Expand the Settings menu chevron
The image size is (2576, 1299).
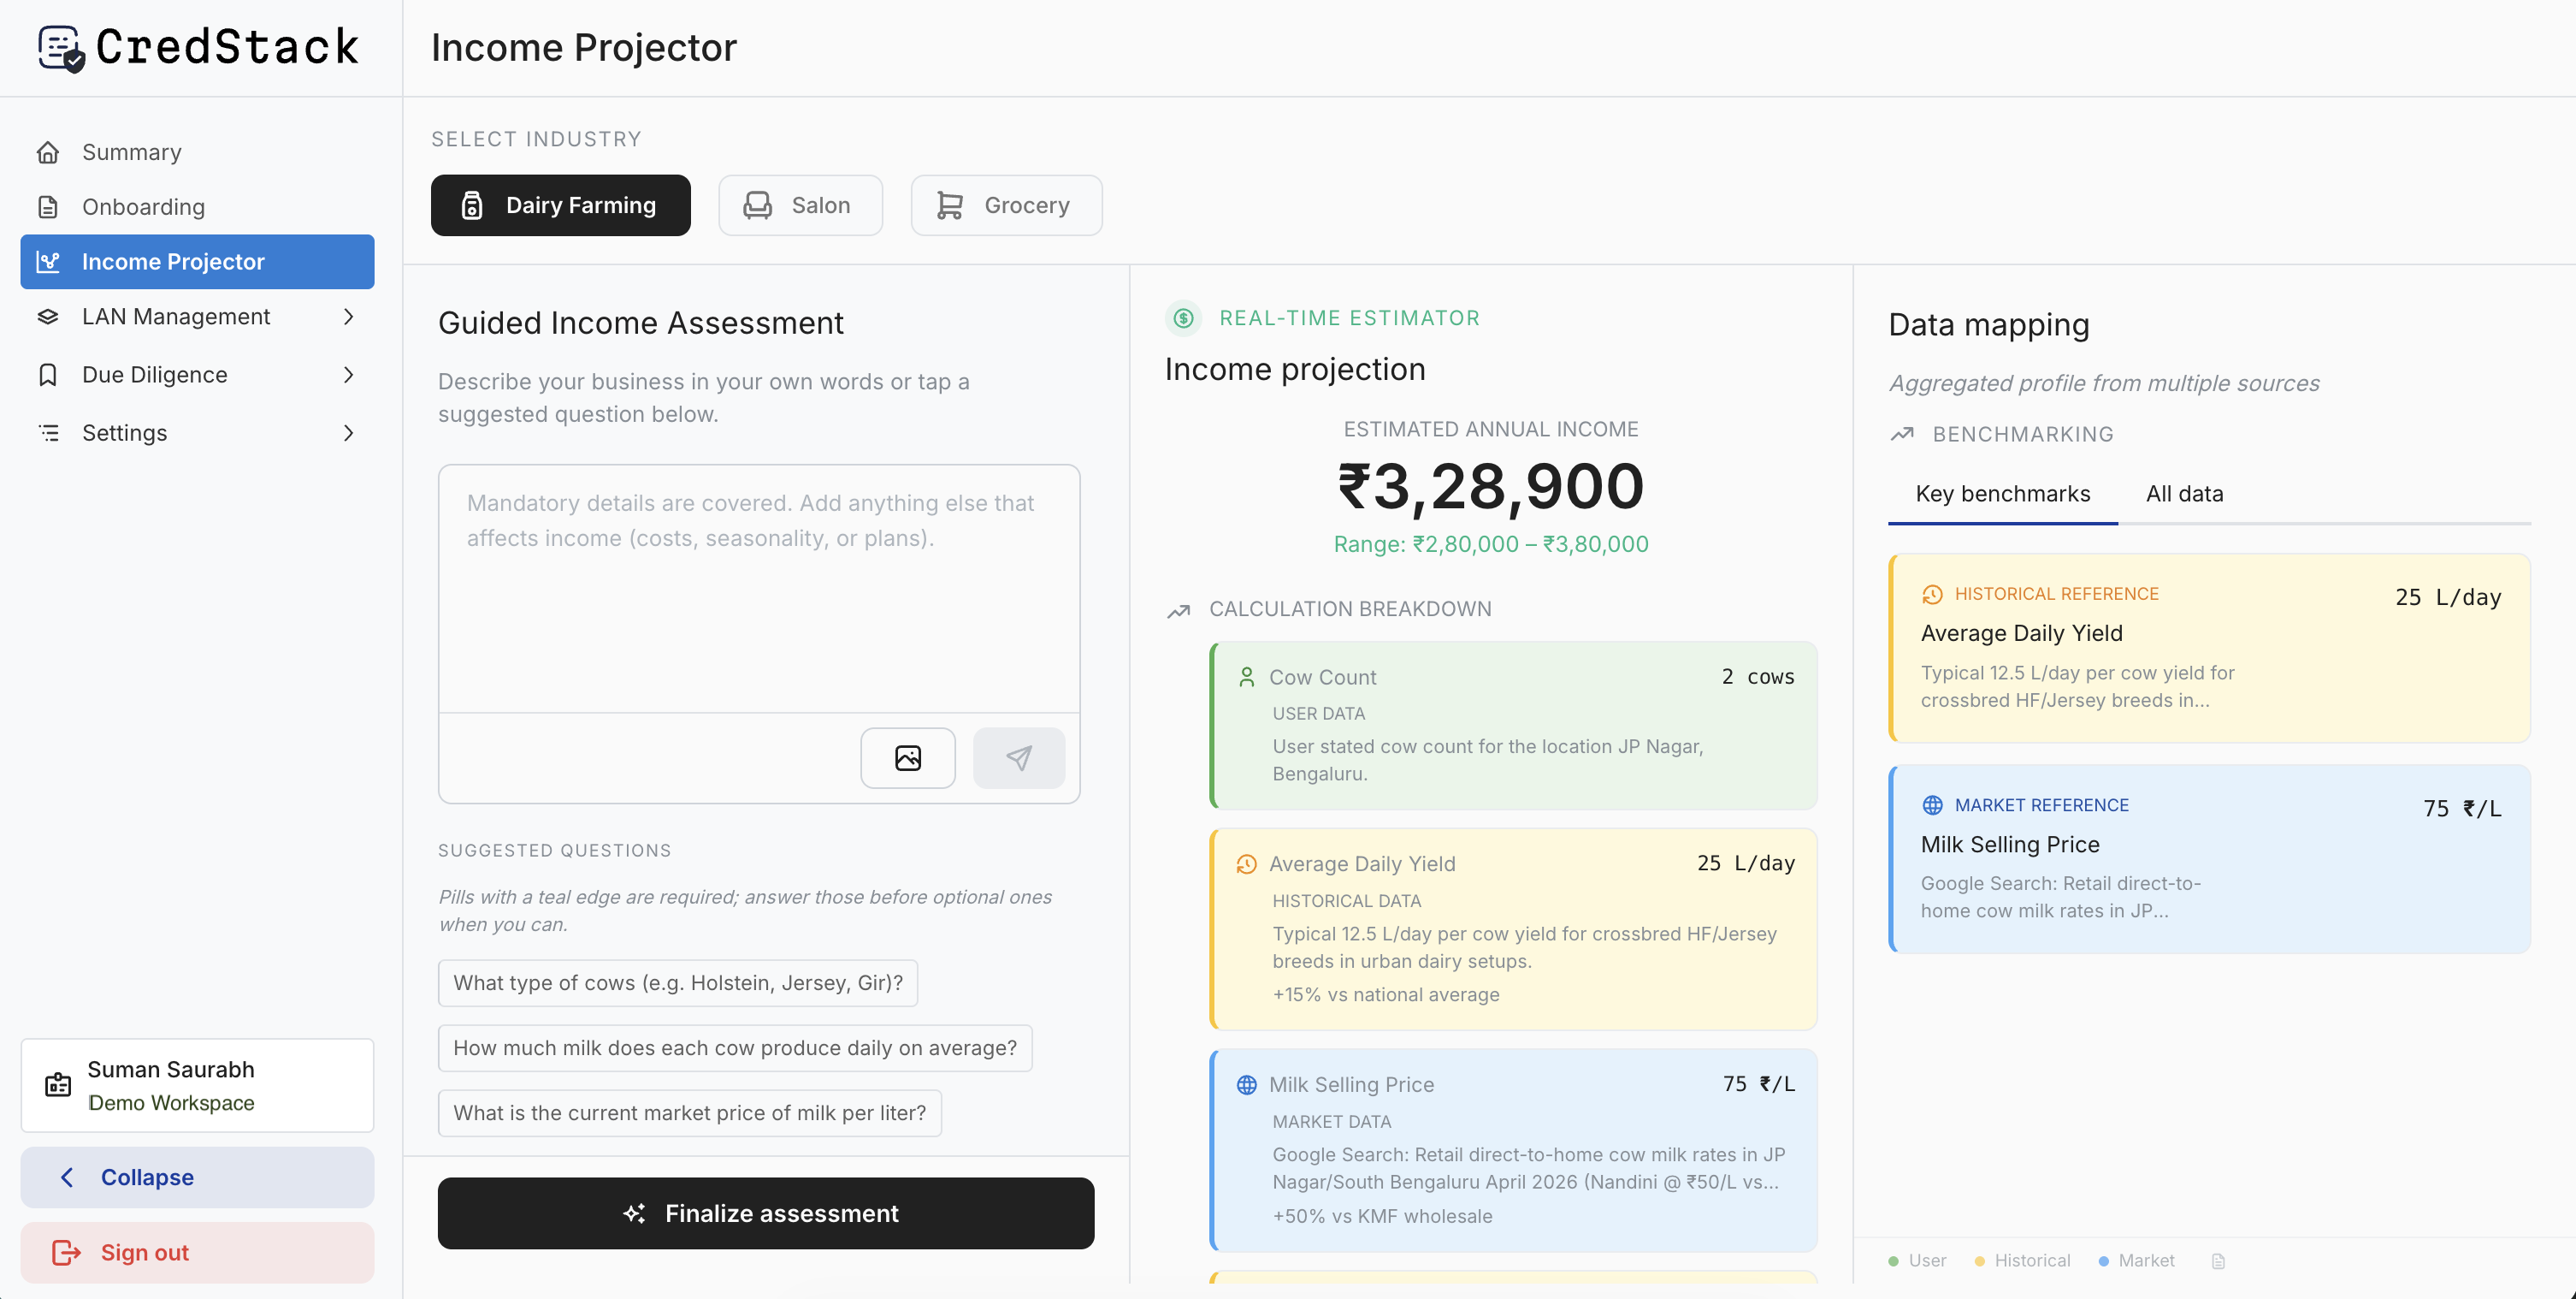[x=348, y=433]
